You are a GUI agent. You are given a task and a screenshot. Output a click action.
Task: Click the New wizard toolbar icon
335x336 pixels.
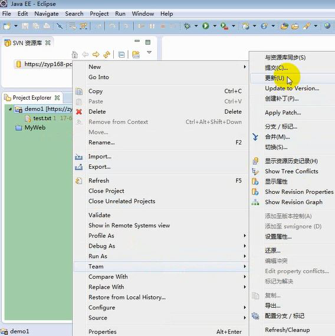click(x=7, y=26)
